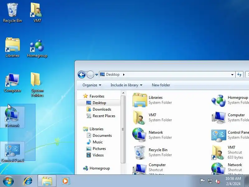Select the System Folders desktop folder

pos(37,84)
